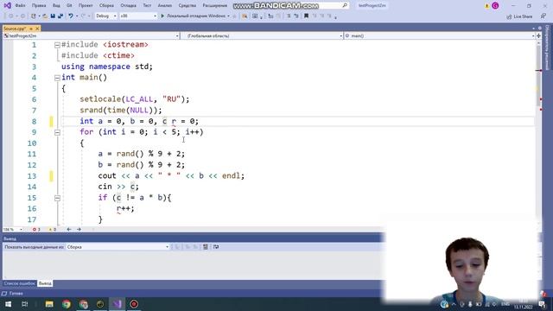553x311 pixels.
Task: Click the Undo arrow icon
Action: (x=71, y=16)
